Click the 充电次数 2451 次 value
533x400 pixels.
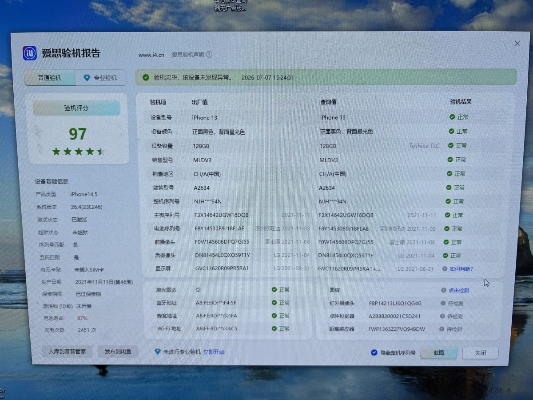(87, 330)
